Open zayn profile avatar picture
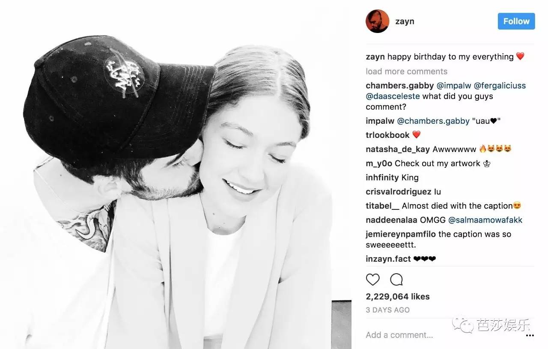548x349 pixels. (377, 21)
